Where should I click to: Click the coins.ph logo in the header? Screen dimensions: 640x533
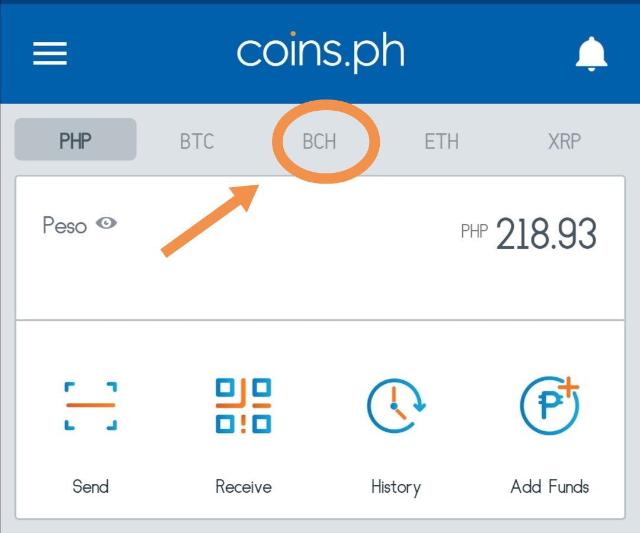click(321, 52)
